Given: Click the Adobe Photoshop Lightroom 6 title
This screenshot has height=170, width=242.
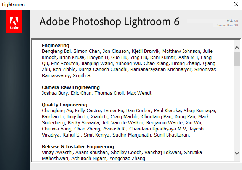Looking at the screenshot, I should point(109,21).
